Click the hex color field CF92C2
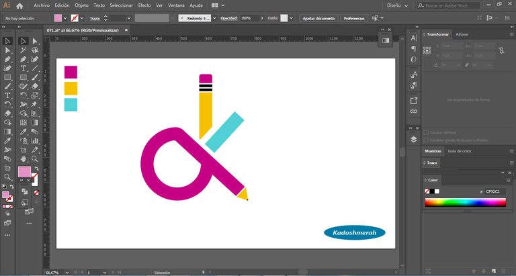 tap(494, 191)
